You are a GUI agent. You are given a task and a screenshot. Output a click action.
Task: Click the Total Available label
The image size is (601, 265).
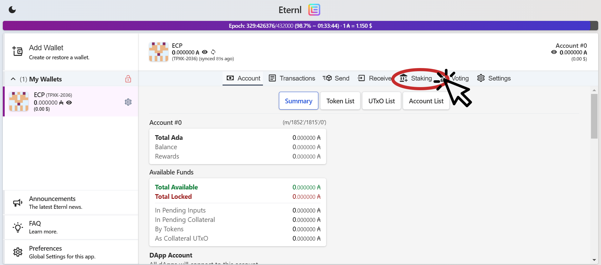pos(176,187)
